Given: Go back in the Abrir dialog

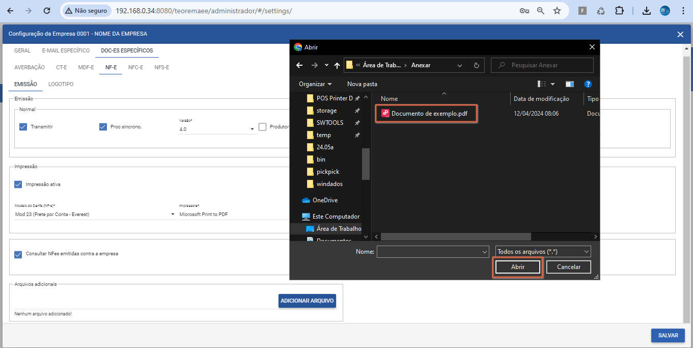Looking at the screenshot, I should pos(299,65).
